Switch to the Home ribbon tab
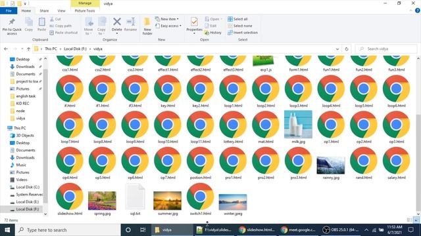Image resolution: width=421 pixels, height=236 pixels. pos(26,10)
